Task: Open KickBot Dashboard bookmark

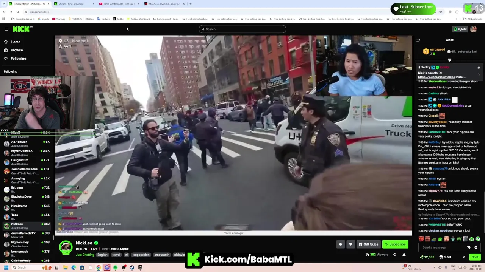Action: pos(138,19)
